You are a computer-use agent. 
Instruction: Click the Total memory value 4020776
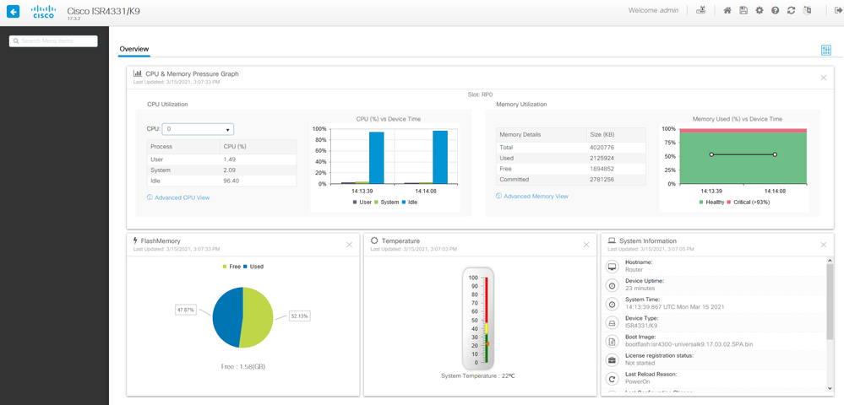point(602,148)
